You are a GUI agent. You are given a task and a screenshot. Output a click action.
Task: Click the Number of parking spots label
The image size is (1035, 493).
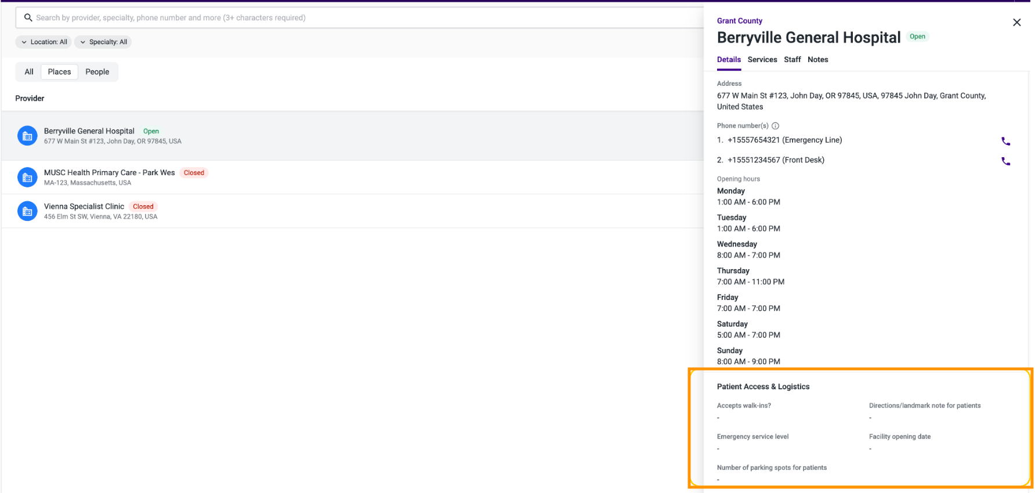[772, 467]
